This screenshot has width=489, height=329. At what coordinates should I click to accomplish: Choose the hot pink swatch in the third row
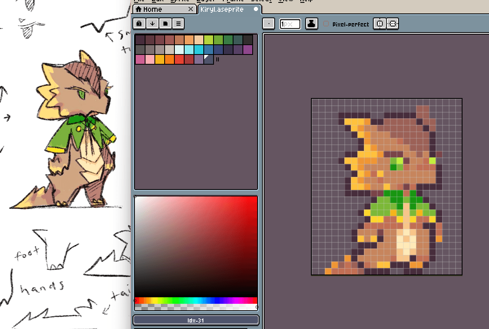coord(140,59)
